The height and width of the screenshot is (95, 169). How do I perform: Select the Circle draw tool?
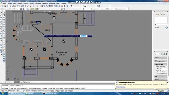coord(1,27)
